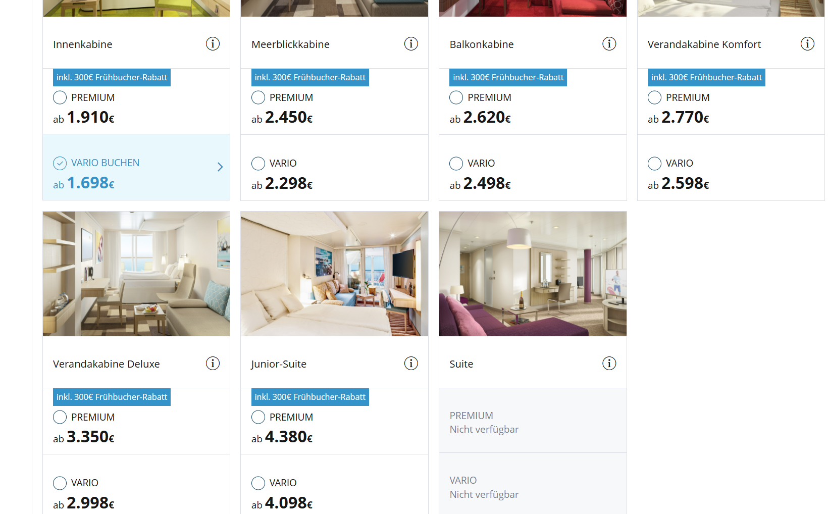
Task: View the Junior-Suite cabin image
Action: pos(334,274)
